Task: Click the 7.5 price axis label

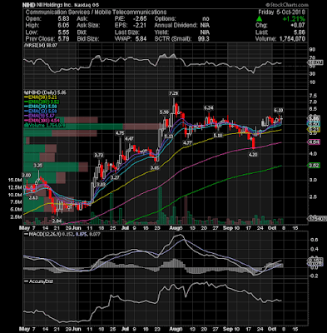Action: coord(314,95)
